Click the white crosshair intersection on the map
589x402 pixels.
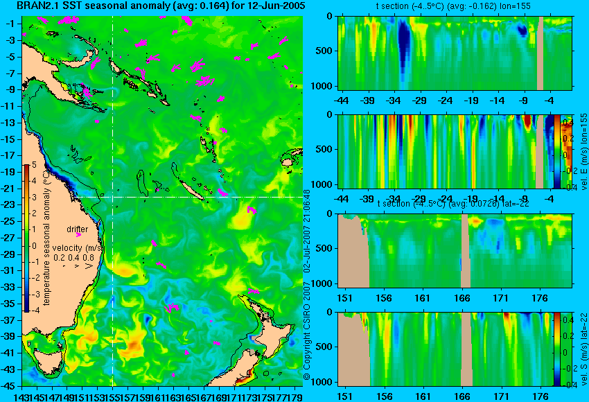click(112, 198)
